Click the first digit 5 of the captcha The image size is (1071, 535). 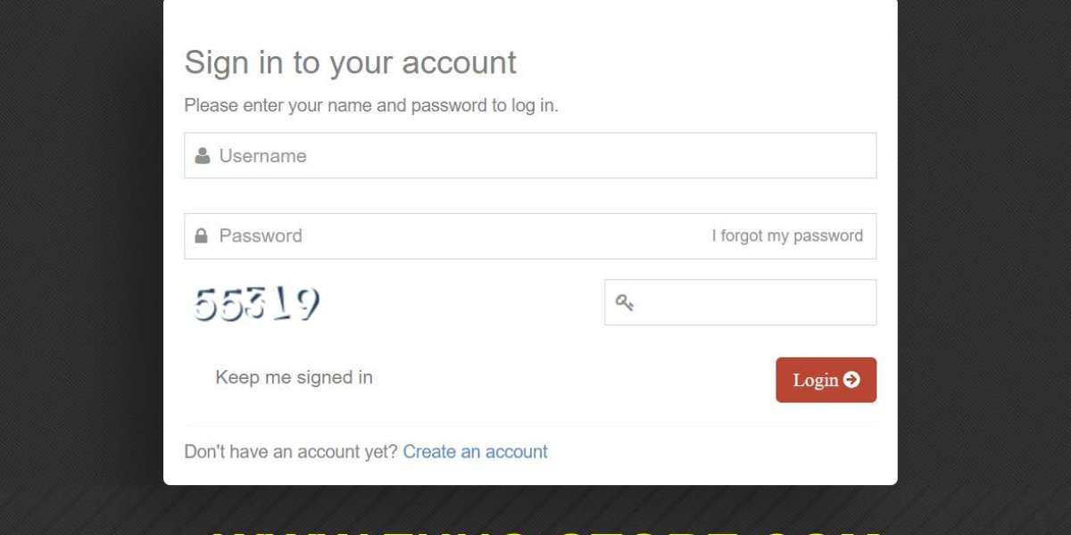point(205,305)
